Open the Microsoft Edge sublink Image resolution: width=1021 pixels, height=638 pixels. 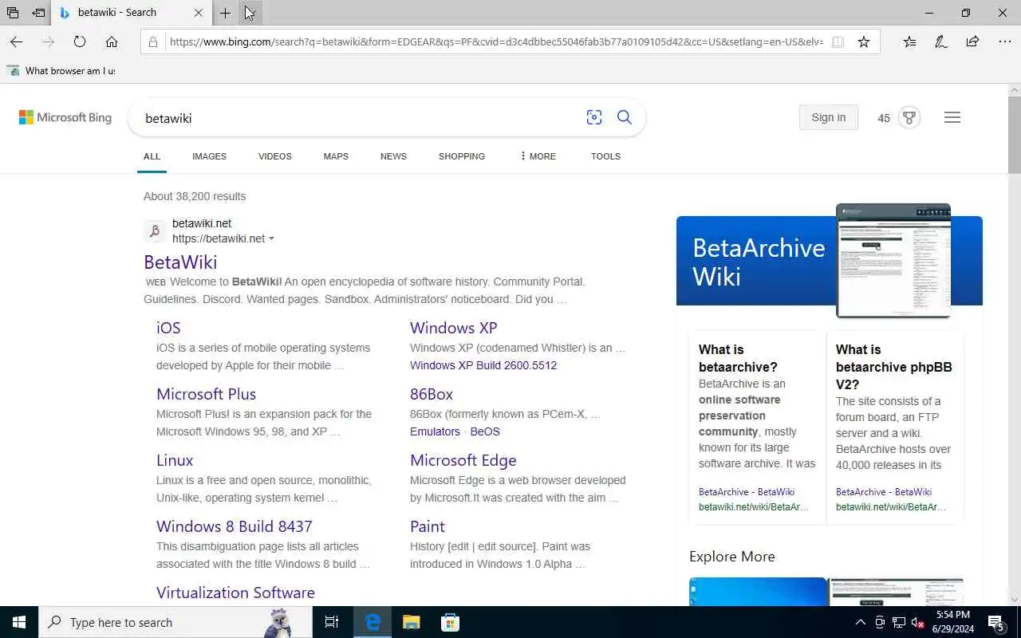pos(463,460)
